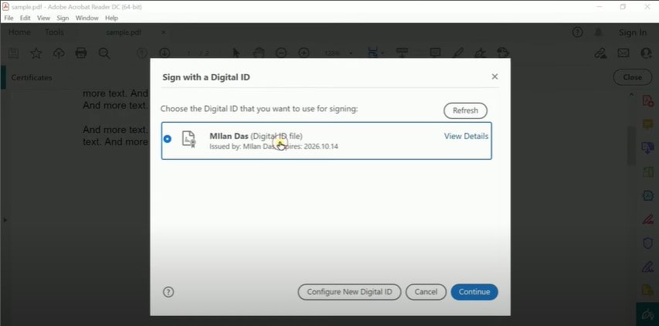Close the sample.pdf tab
Screen dimensions: 659x326
(x=164, y=32)
